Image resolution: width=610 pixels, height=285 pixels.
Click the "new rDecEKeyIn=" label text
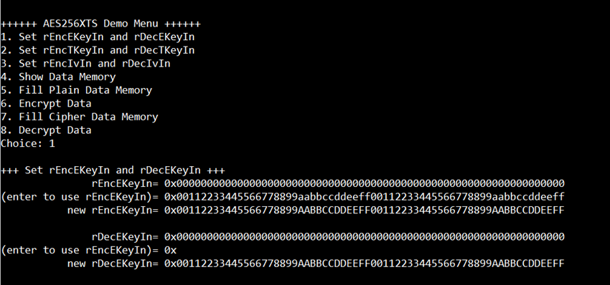113,264
